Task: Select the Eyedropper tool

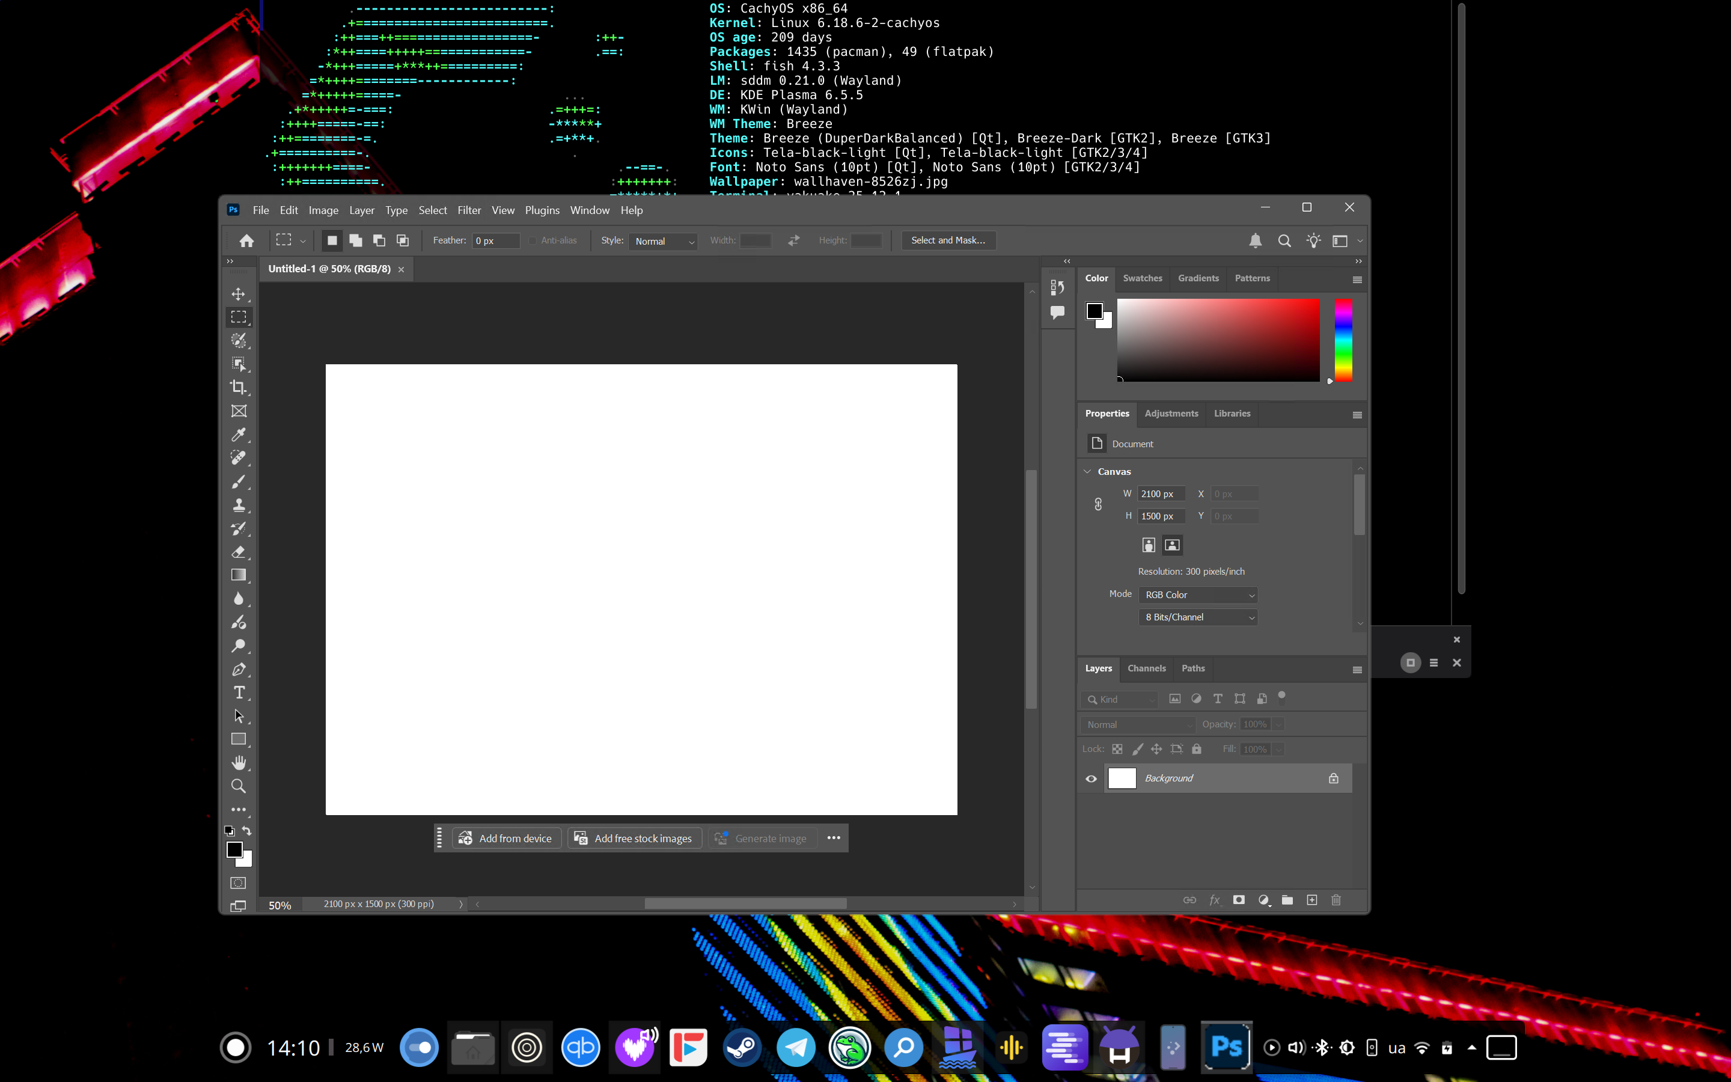Action: click(x=238, y=435)
